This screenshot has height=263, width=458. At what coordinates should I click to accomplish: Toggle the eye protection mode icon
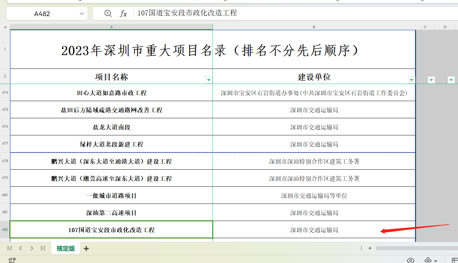coord(410,260)
